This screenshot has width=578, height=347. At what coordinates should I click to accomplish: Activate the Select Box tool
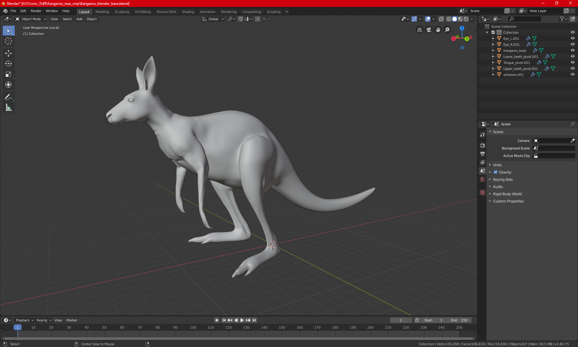(x=8, y=31)
